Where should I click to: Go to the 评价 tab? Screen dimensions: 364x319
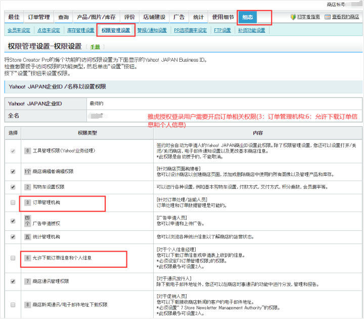click(x=129, y=17)
